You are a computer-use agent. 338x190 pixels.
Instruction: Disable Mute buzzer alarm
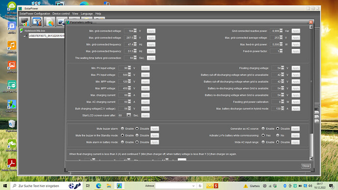coord(137,129)
